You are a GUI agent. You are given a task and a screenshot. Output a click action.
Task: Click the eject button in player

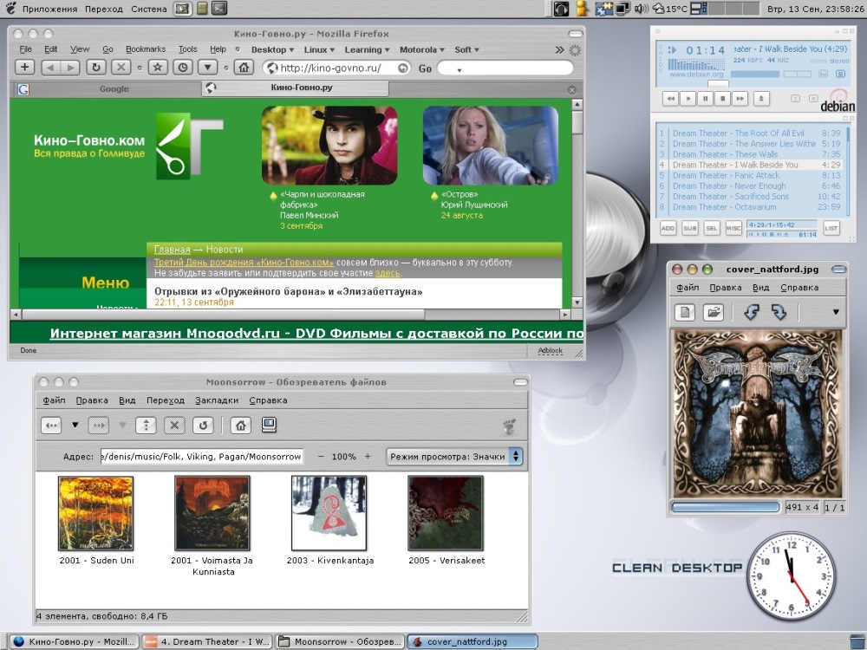coord(761,99)
